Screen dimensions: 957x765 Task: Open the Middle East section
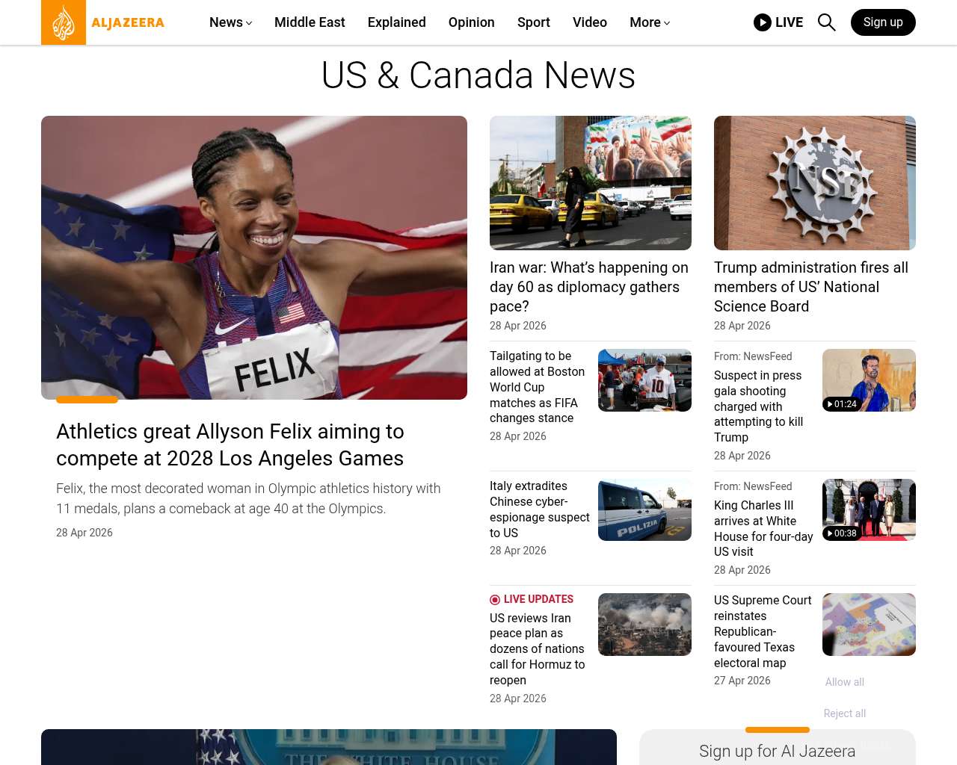tap(310, 22)
